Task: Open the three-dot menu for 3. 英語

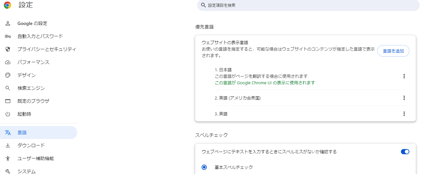Action: (x=404, y=114)
